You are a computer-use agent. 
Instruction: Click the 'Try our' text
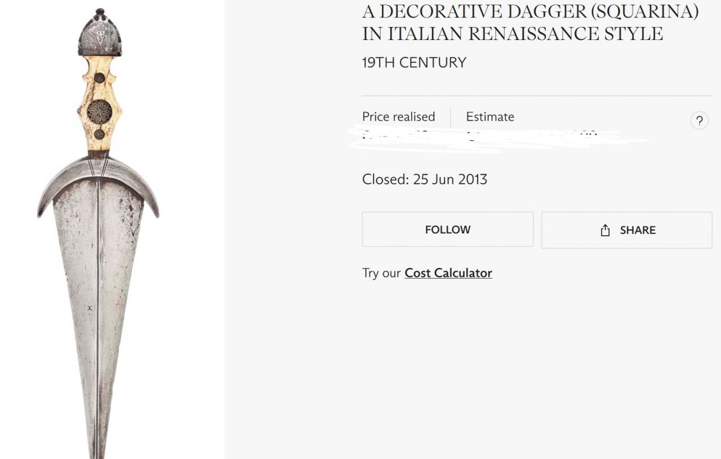coord(381,273)
